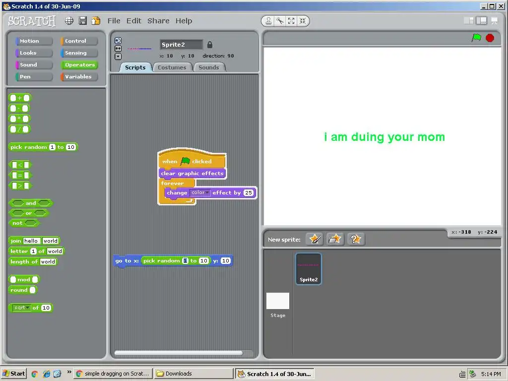Open the Edit menu

134,21
